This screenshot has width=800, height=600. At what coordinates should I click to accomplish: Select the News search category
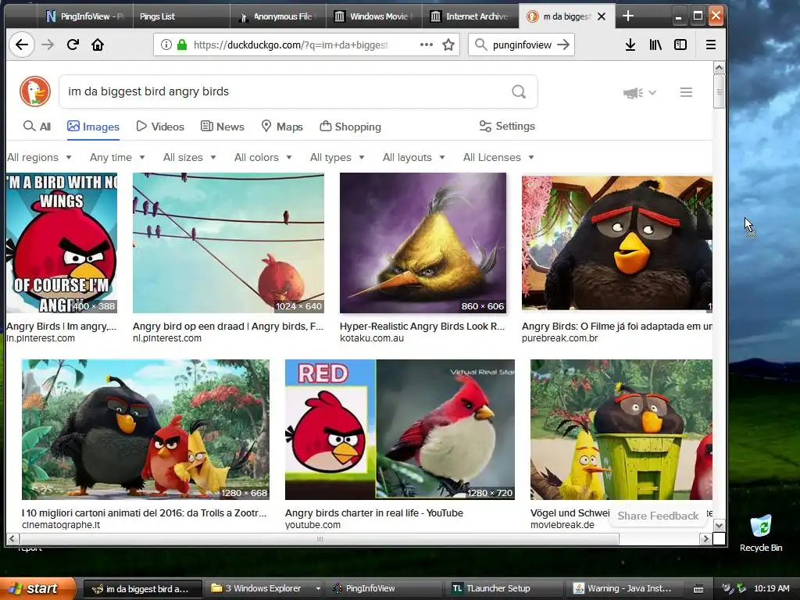pyautogui.click(x=223, y=127)
